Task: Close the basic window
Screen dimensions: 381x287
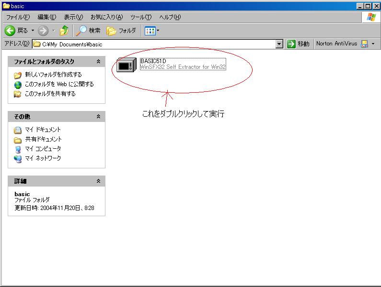Action: [x=376, y=6]
